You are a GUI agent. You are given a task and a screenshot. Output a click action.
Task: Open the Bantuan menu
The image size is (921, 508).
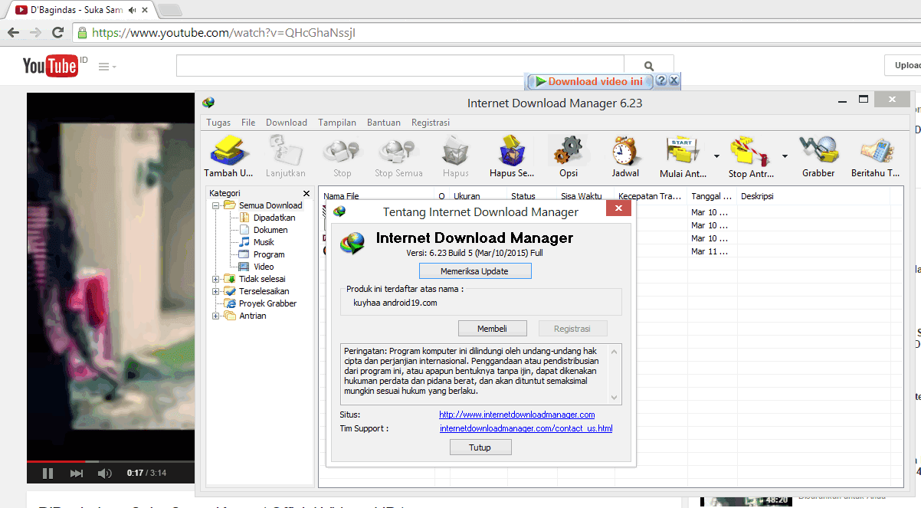tap(384, 123)
